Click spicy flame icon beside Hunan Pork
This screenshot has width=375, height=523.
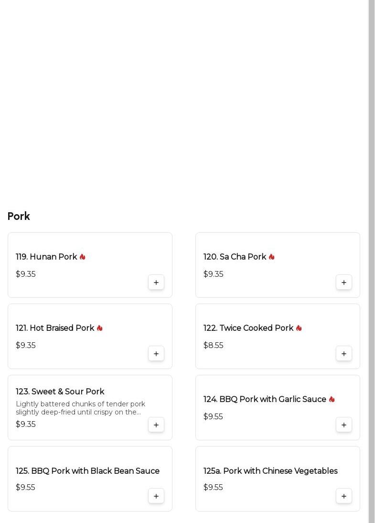coord(83,257)
